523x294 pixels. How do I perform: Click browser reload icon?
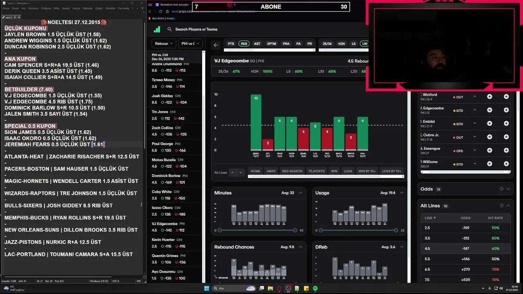pyautogui.click(x=161, y=11)
